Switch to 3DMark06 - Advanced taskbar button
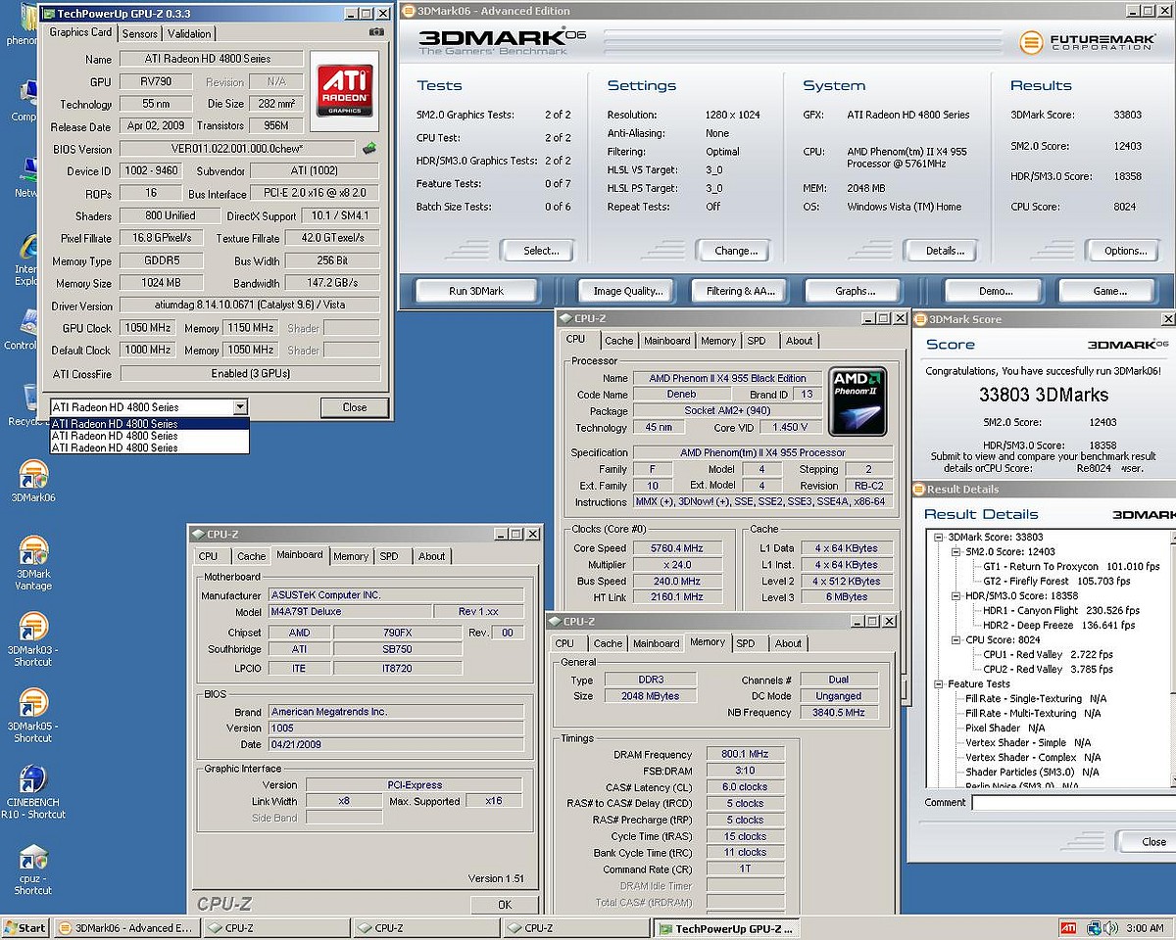 coord(127,928)
